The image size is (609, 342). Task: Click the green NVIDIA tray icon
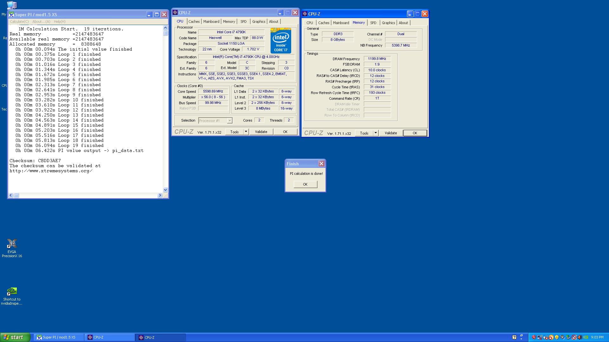coord(586,337)
